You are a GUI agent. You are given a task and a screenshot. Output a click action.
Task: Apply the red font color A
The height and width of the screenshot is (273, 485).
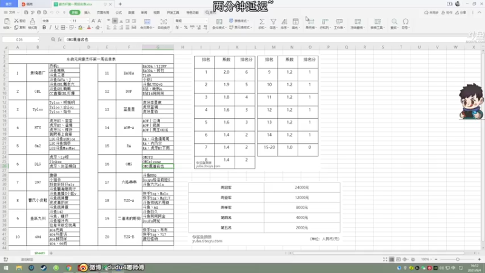pyautogui.click(x=89, y=27)
